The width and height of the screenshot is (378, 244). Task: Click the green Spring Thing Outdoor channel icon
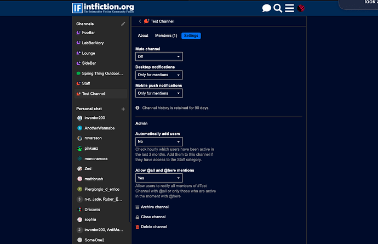78,73
